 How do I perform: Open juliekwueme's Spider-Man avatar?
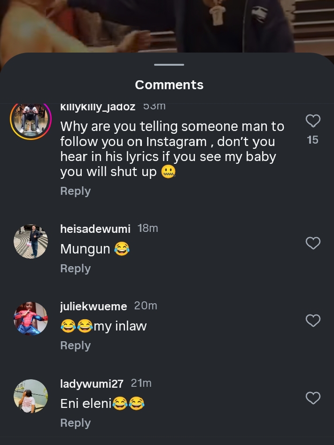point(31,319)
